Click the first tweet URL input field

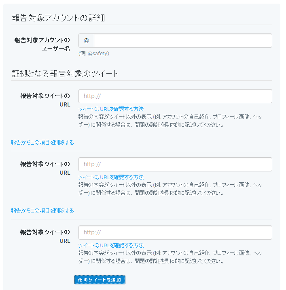(175, 96)
